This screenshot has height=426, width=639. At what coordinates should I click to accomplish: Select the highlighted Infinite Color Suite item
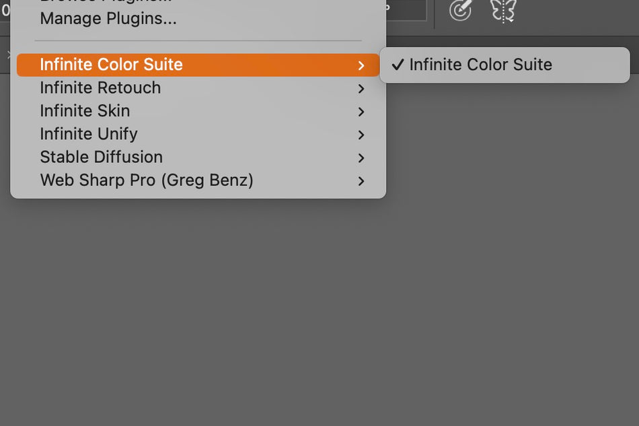[111, 65]
